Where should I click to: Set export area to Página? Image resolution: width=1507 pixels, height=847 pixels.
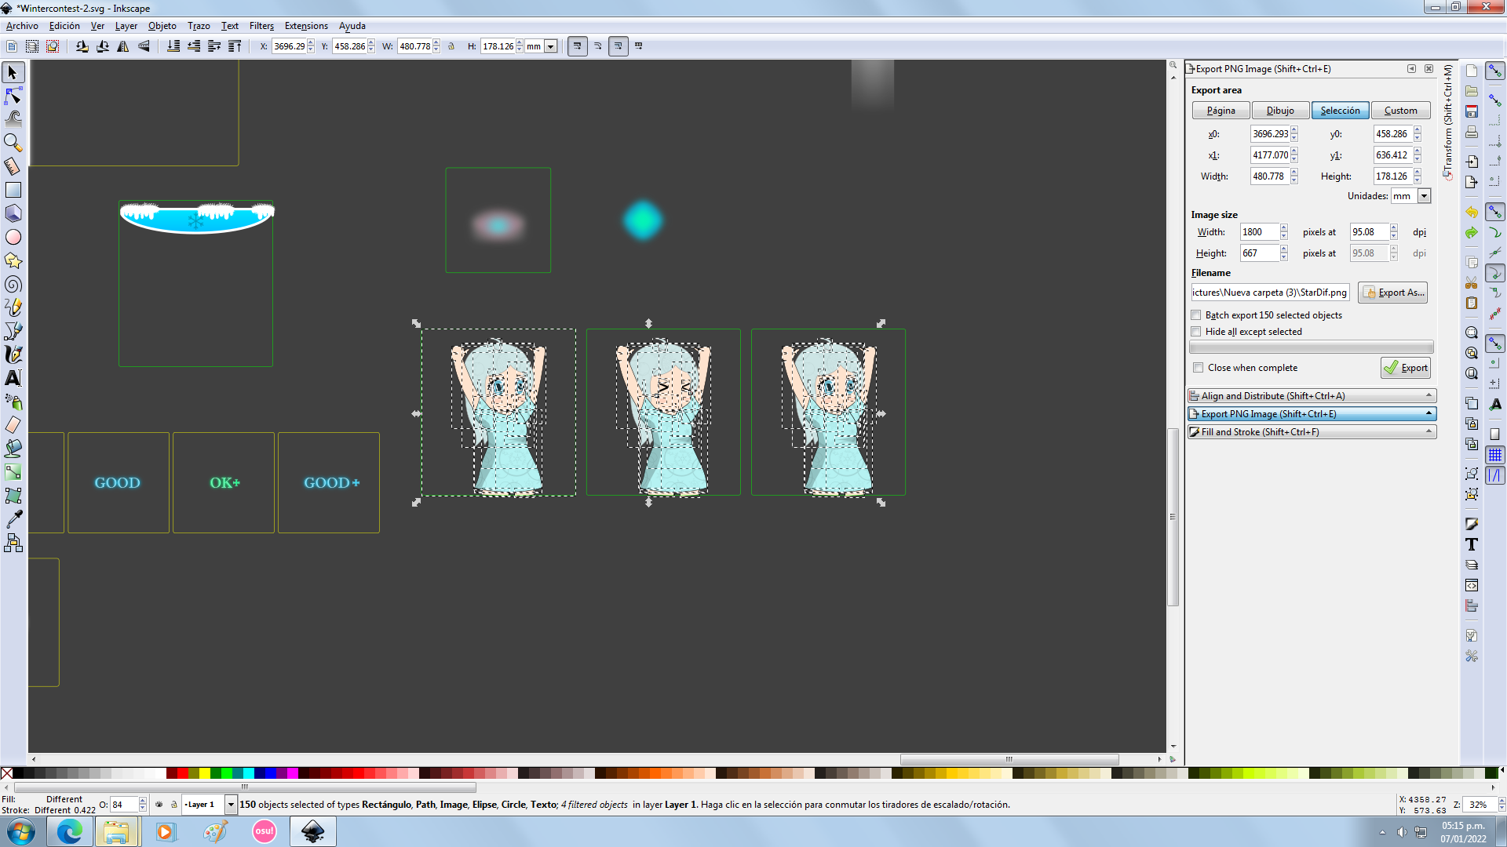click(1221, 111)
